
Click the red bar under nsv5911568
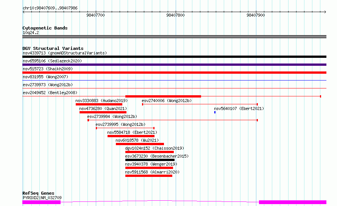click(x=149, y=176)
